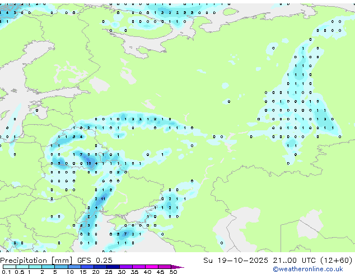Screen dimensions: 355x274
Task: Click the '0.5' legend scale label
Action: click(x=19, y=272)
